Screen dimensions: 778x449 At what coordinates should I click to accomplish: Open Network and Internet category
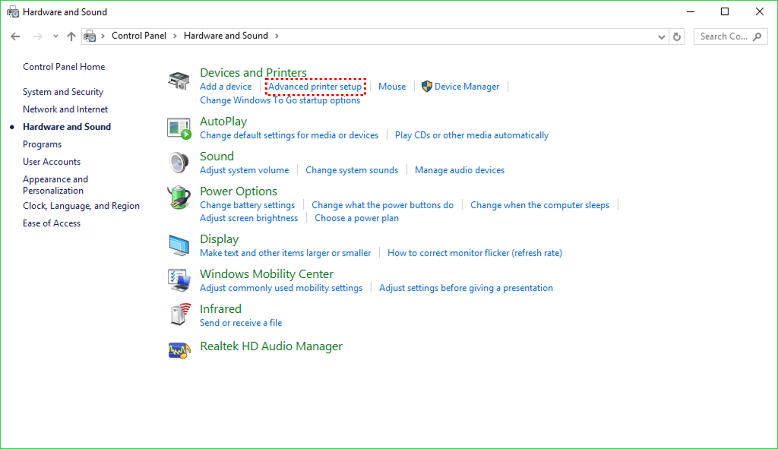(x=65, y=109)
